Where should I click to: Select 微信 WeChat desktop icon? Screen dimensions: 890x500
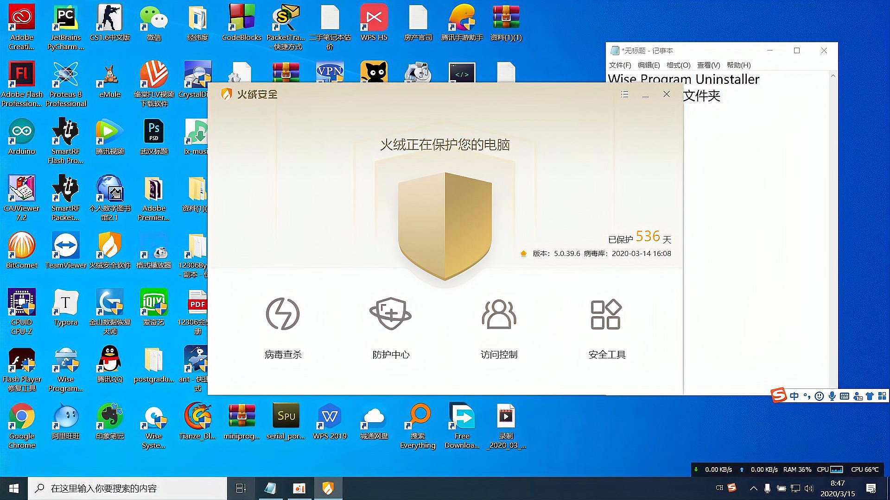coord(153,23)
